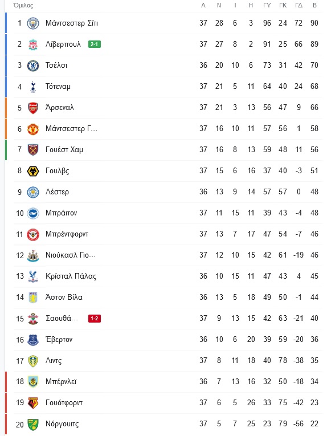Image resolution: width=327 pixels, height=436 pixels.
Task: Click the Watford crest in row 19
Action: click(x=33, y=402)
